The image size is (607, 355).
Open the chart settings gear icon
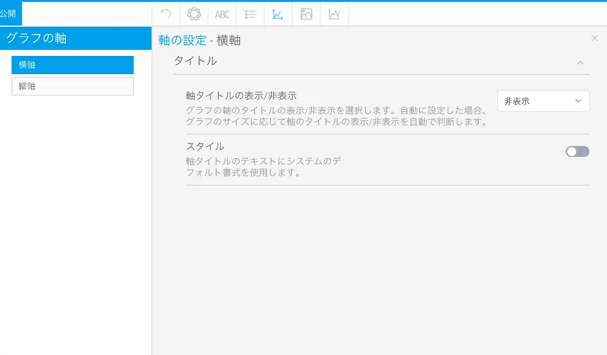(x=194, y=14)
